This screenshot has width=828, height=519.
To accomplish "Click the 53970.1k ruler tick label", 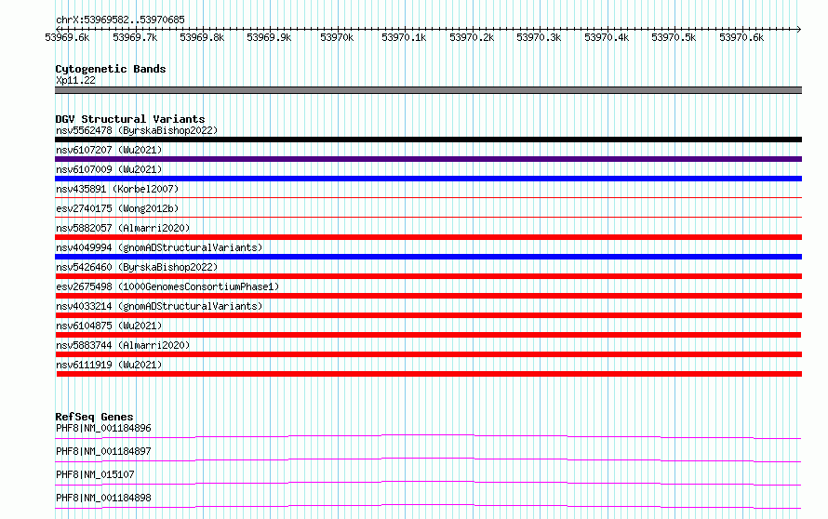I will (404, 37).
